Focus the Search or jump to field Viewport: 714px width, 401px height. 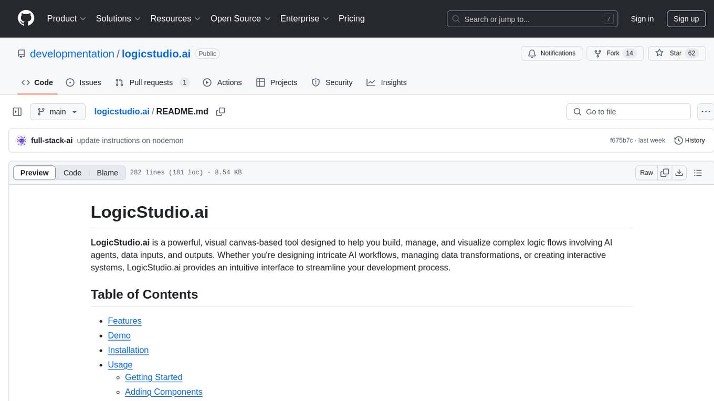pyautogui.click(x=532, y=19)
